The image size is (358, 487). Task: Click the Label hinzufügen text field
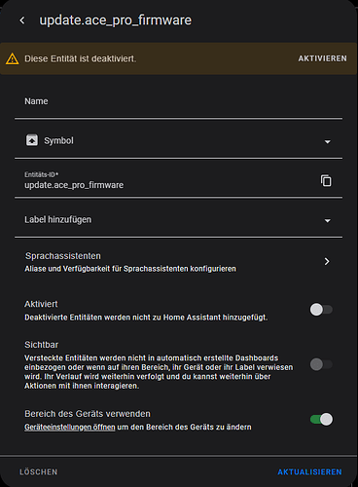(168, 220)
